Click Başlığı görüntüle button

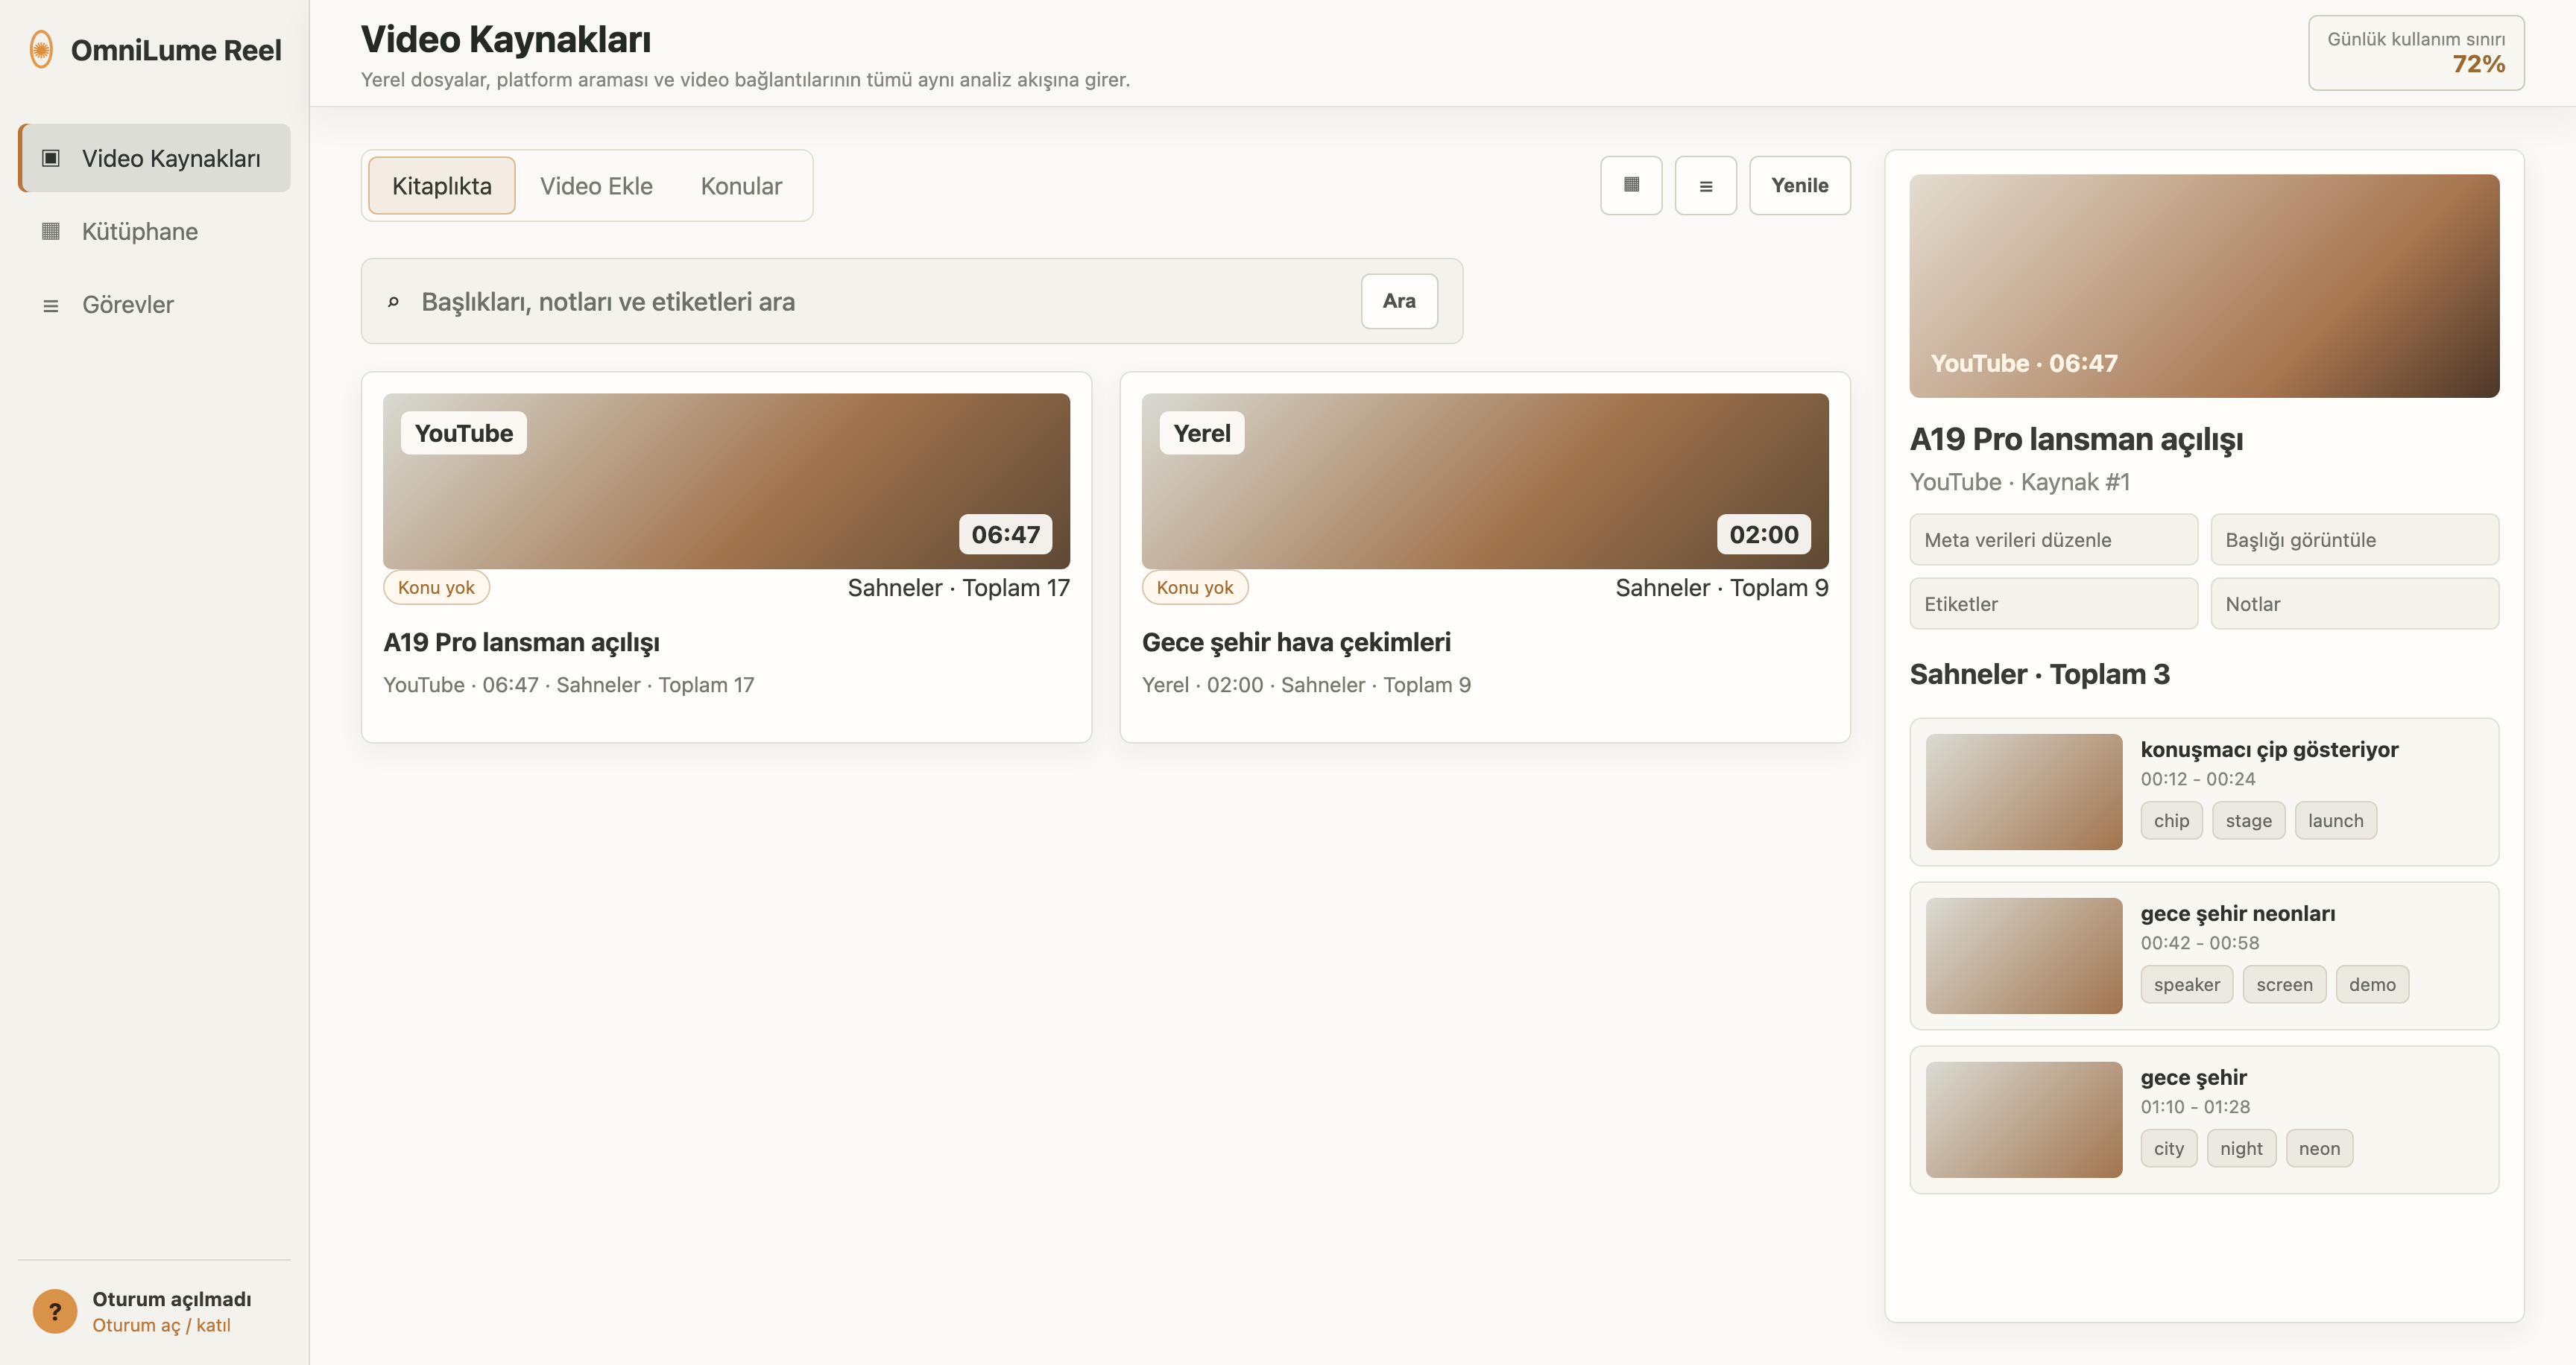click(x=2354, y=539)
